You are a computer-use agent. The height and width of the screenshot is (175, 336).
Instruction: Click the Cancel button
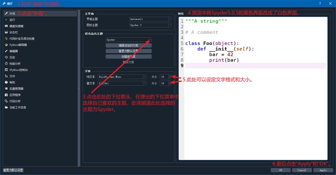click(302, 170)
